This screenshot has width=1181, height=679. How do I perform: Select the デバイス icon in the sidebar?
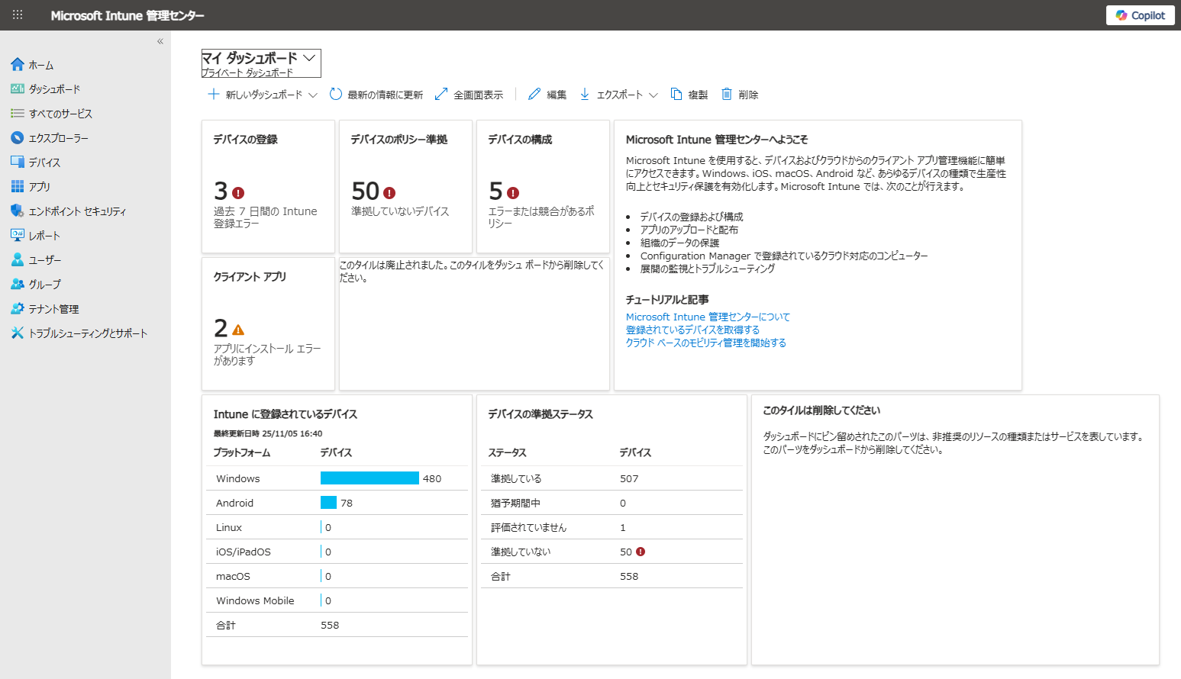tap(18, 163)
